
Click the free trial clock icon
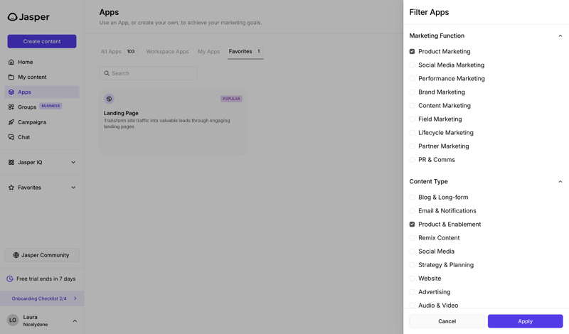pos(10,279)
